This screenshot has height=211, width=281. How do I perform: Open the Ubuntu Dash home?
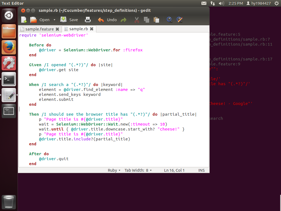[9, 15]
